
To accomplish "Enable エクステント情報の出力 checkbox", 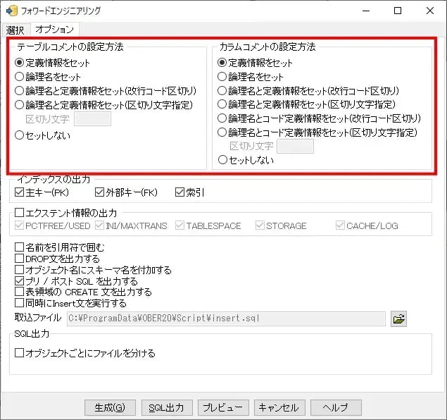I will pyautogui.click(x=20, y=212).
